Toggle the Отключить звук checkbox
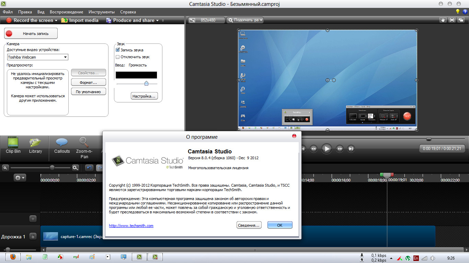The height and width of the screenshot is (263, 469). click(x=118, y=57)
